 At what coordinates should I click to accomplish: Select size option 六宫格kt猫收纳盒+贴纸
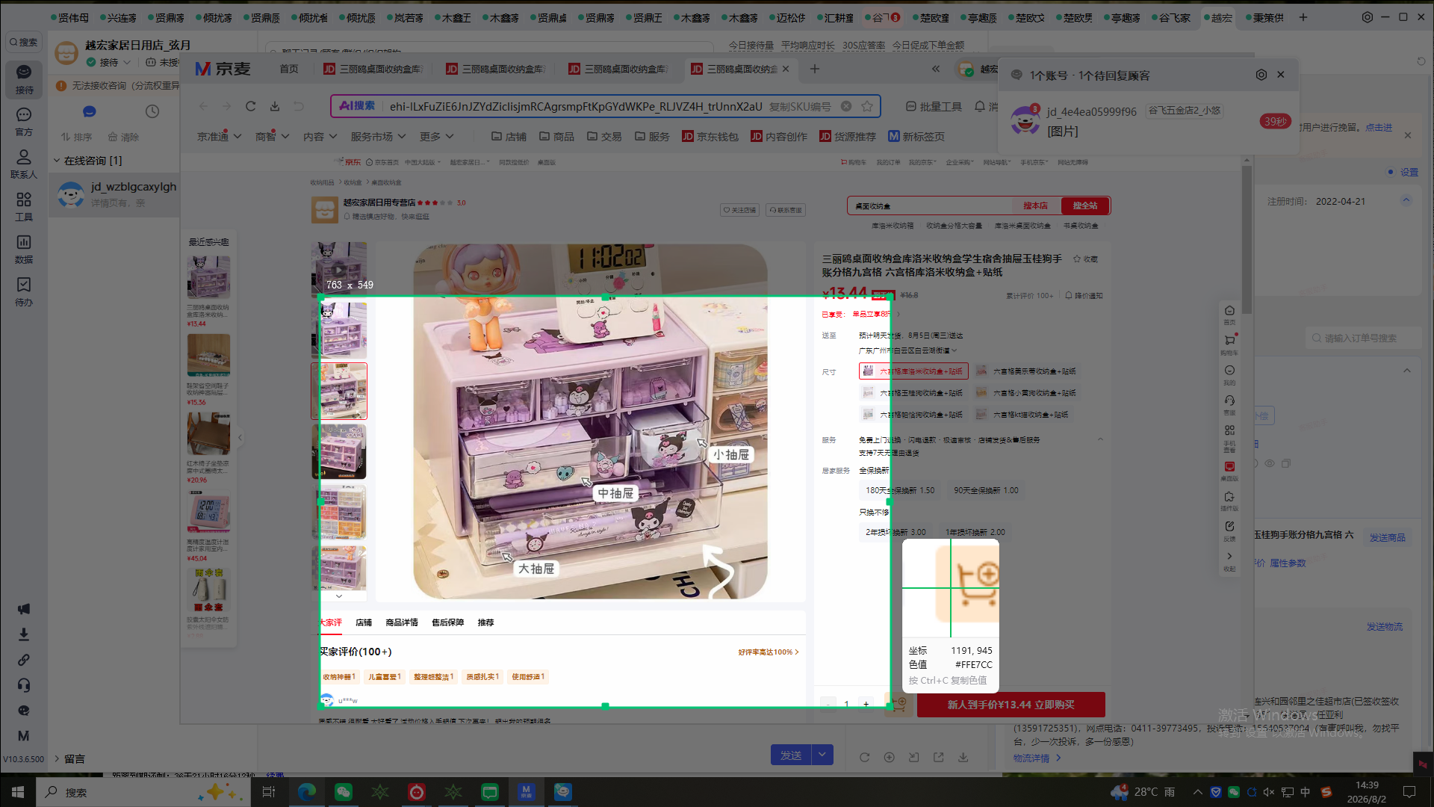tap(1022, 415)
